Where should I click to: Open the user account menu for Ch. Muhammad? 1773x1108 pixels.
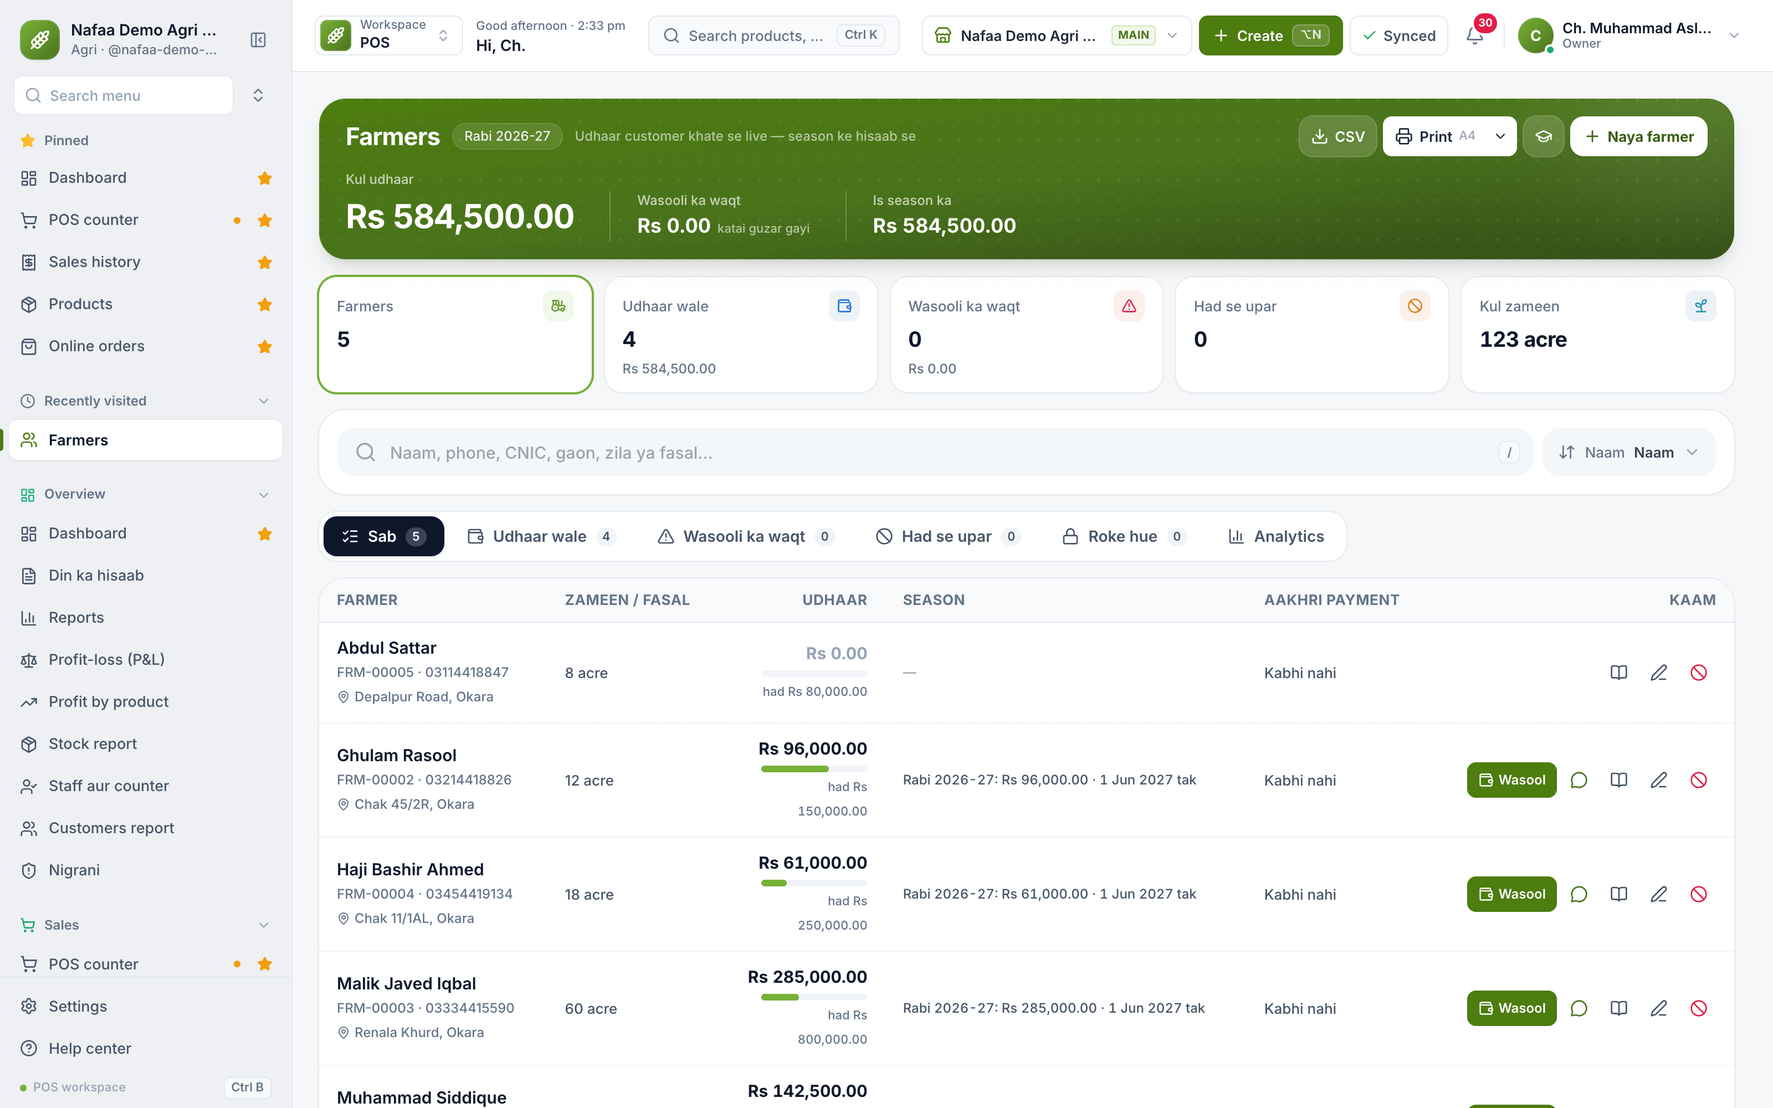(x=1628, y=35)
